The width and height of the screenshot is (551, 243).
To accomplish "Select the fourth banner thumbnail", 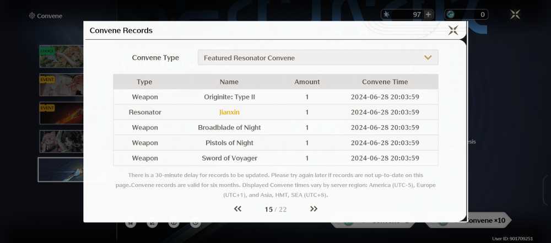I will [61, 142].
